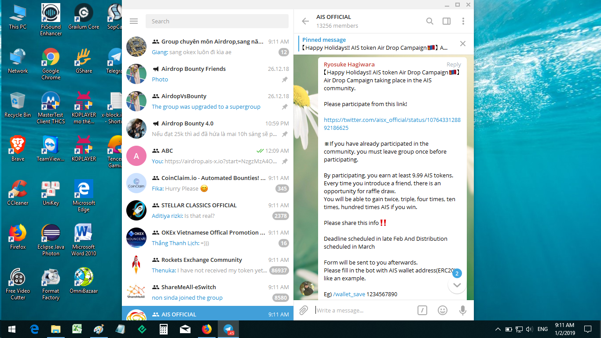The image size is (601, 338).
Task: Open Calculator from the taskbar
Action: (163, 329)
